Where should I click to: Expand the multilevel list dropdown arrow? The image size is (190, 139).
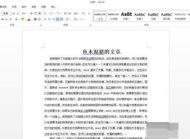(61, 13)
